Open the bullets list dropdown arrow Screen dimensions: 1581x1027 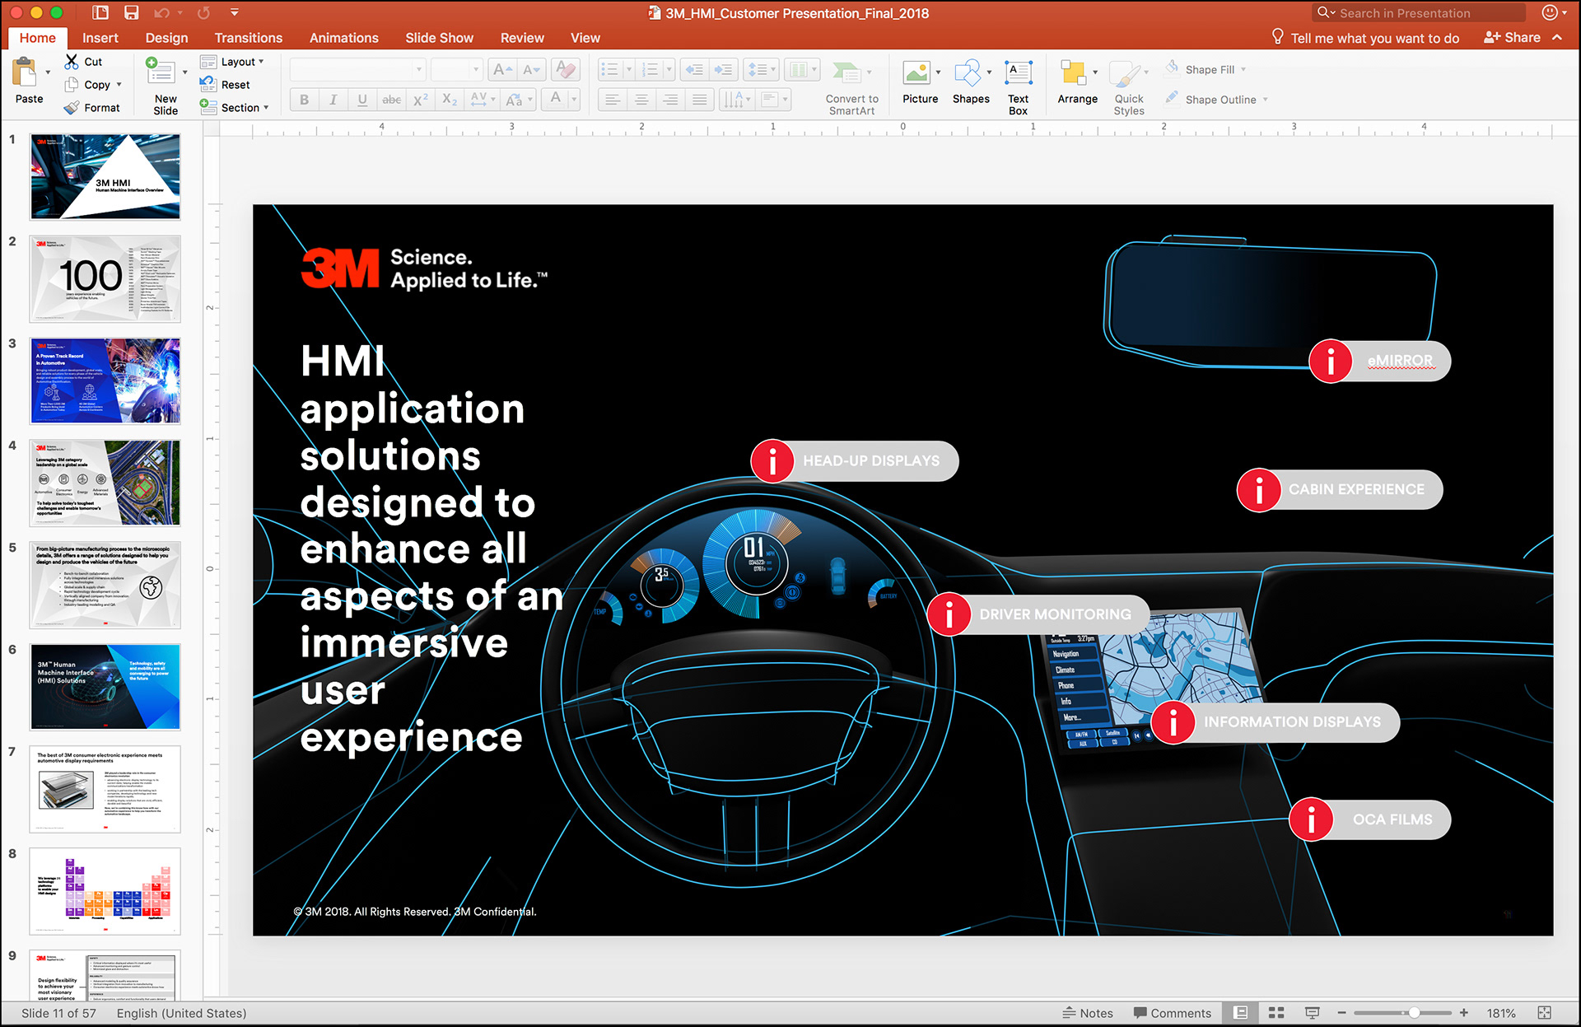[x=628, y=70]
